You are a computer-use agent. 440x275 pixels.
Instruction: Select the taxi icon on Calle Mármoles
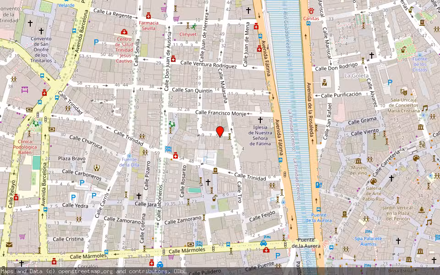264,243
